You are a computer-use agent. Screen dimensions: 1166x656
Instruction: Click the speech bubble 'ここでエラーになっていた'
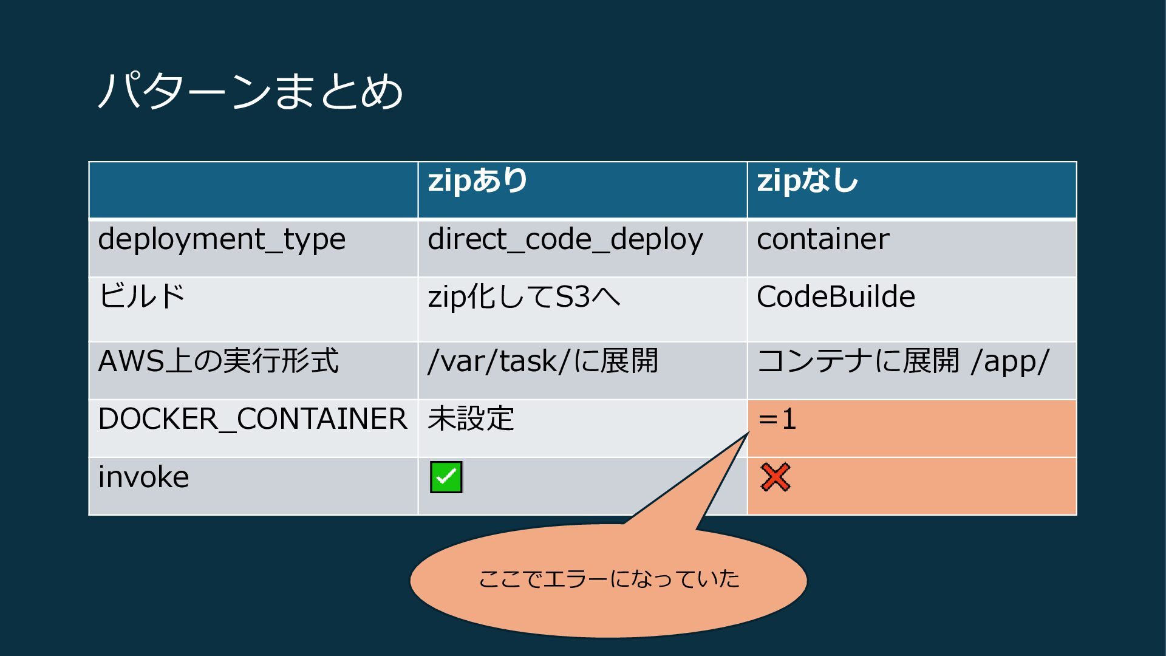(609, 579)
